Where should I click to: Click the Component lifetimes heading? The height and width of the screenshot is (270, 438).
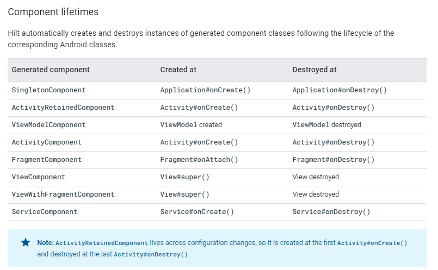(53, 12)
